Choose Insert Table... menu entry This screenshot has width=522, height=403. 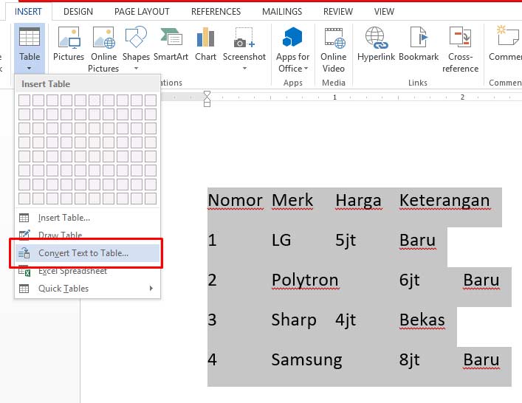pyautogui.click(x=88, y=218)
